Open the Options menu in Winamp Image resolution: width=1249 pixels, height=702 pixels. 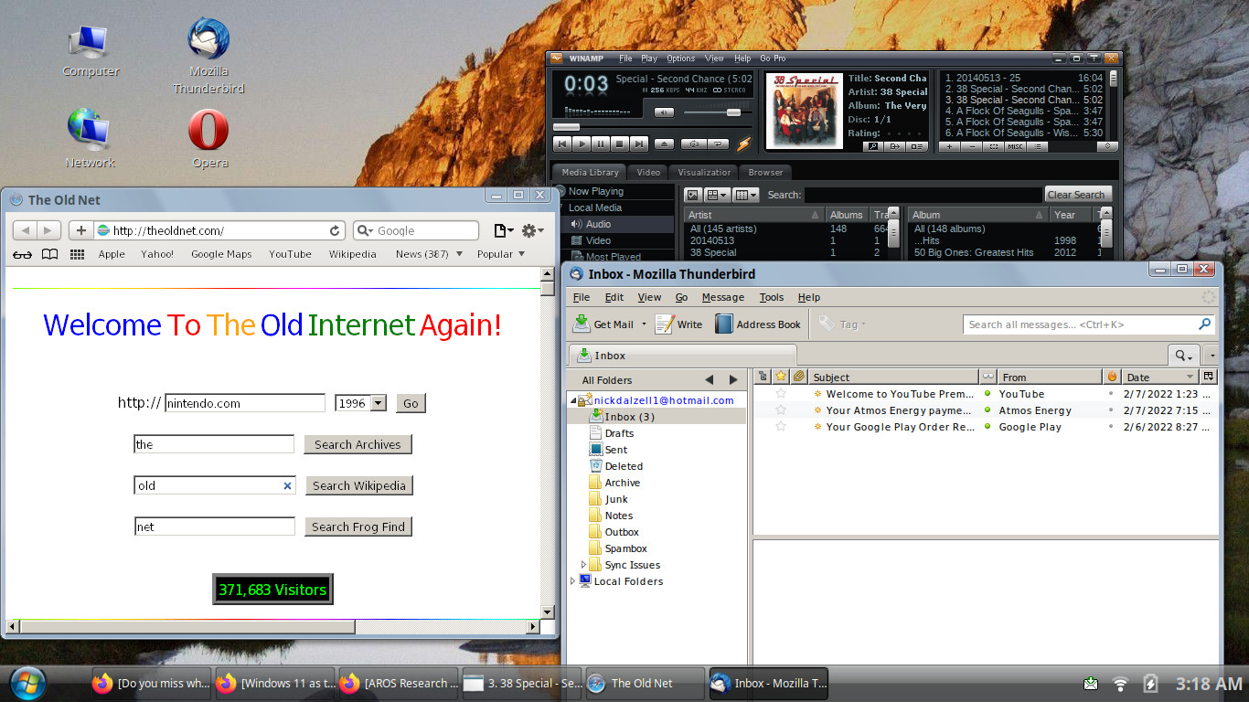[x=680, y=58]
